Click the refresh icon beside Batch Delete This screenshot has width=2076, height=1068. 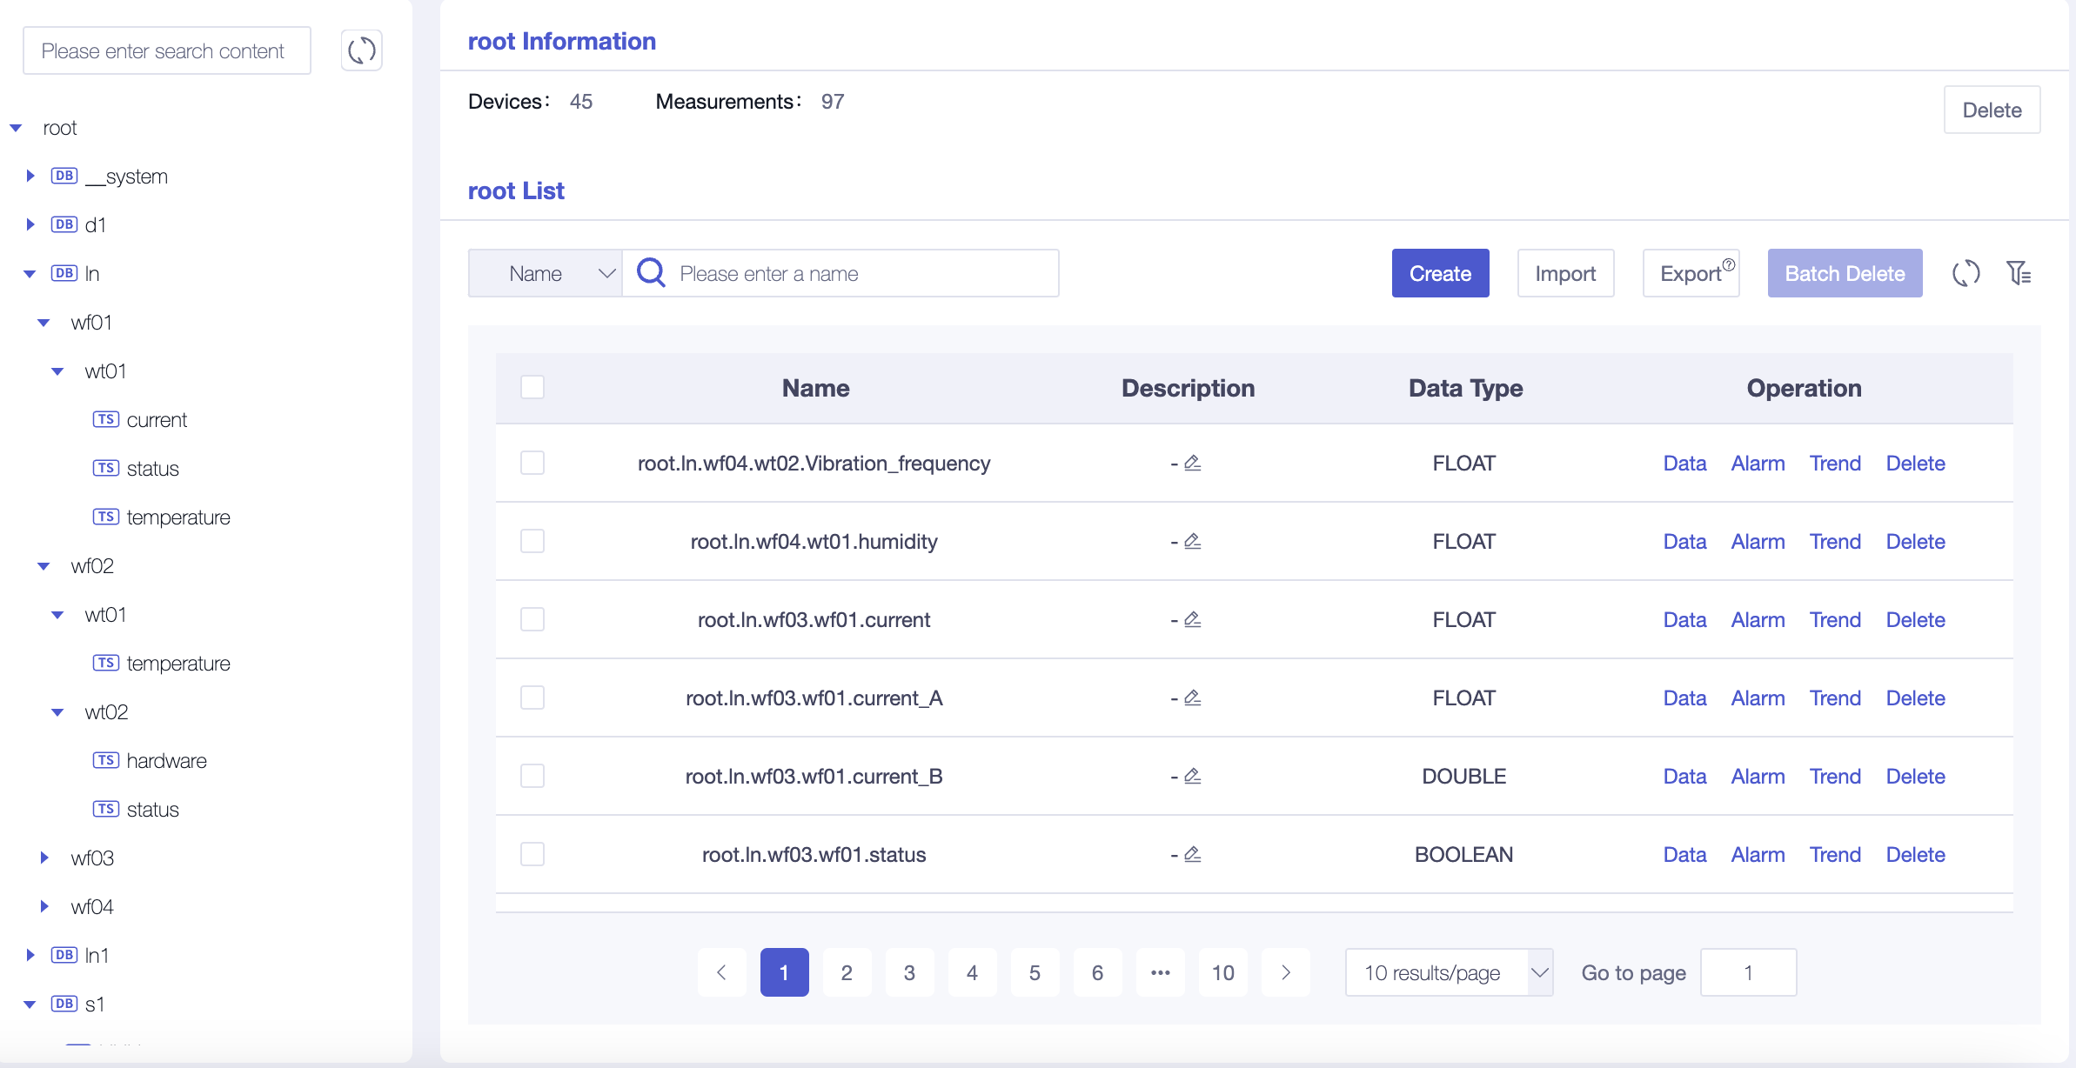click(1966, 273)
